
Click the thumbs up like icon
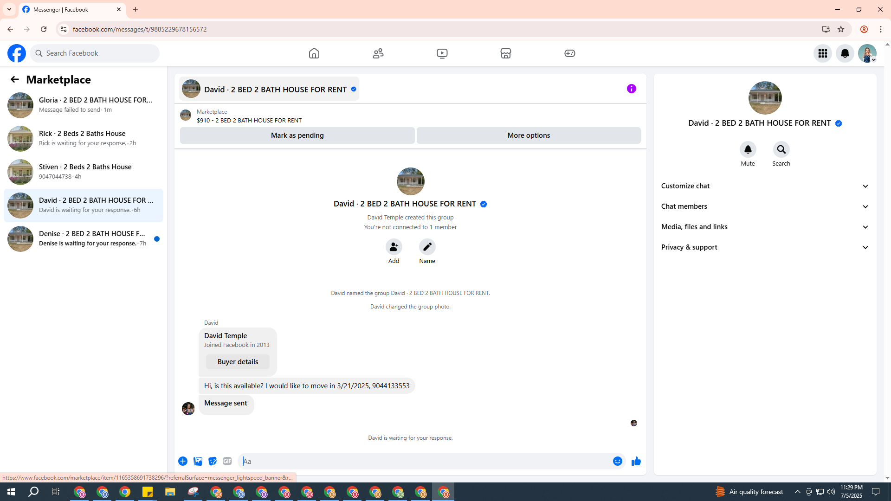[x=636, y=461]
